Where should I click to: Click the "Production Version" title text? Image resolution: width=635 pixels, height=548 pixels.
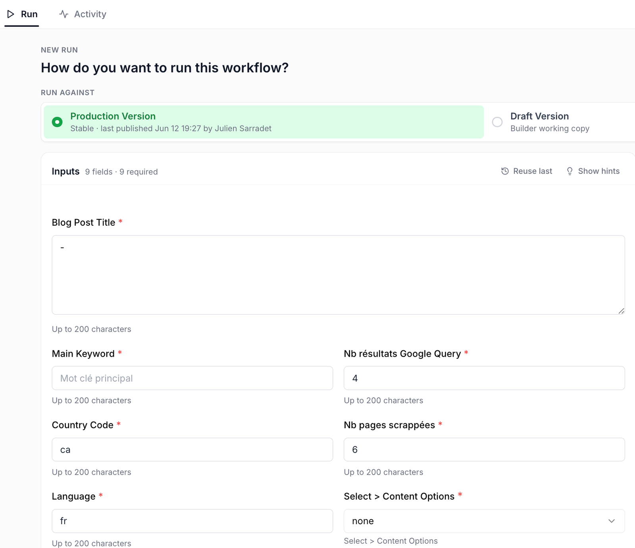(113, 116)
